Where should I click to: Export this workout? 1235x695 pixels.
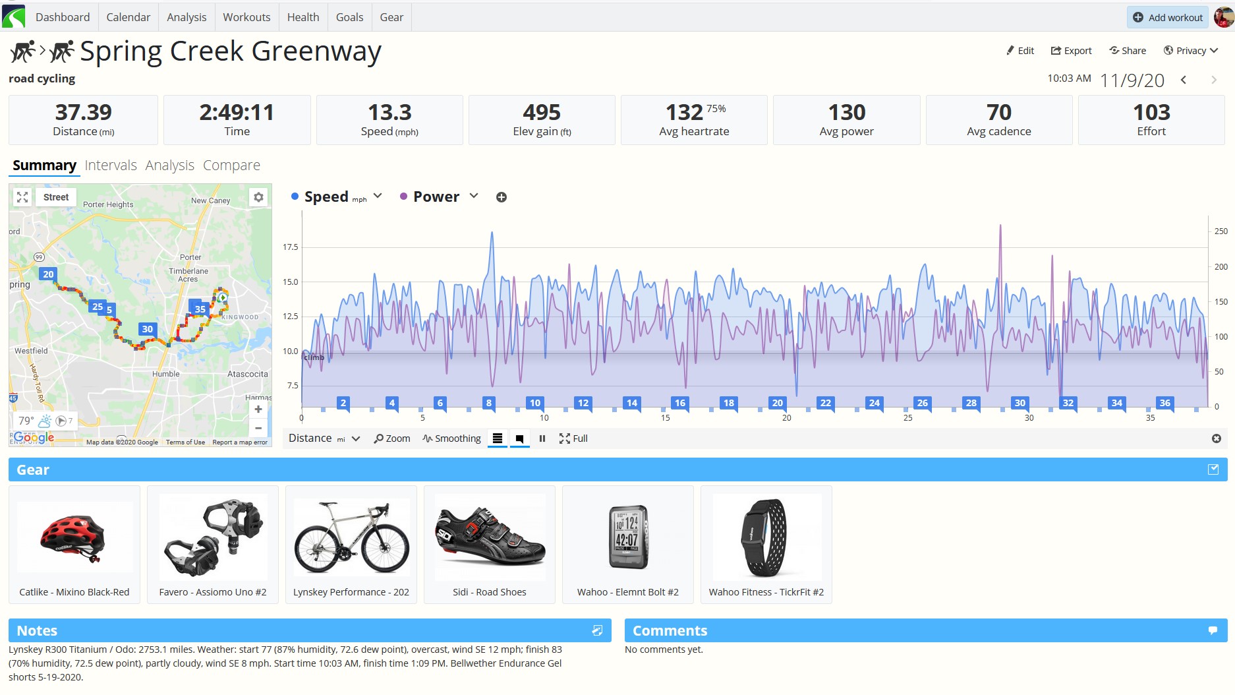click(x=1071, y=51)
